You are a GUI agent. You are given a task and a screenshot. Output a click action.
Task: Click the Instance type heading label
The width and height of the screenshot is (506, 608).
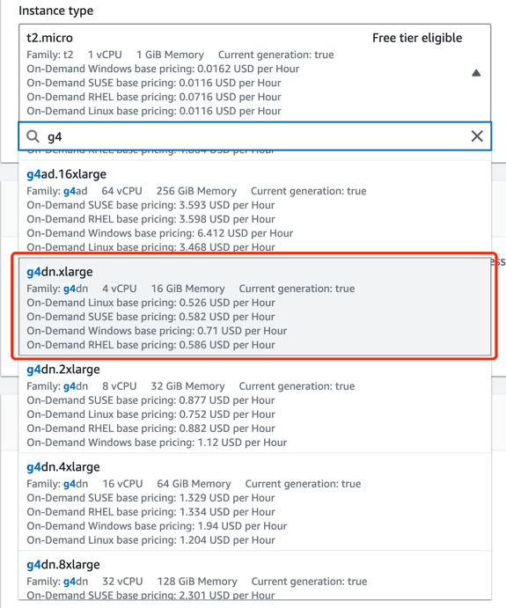coord(55,11)
